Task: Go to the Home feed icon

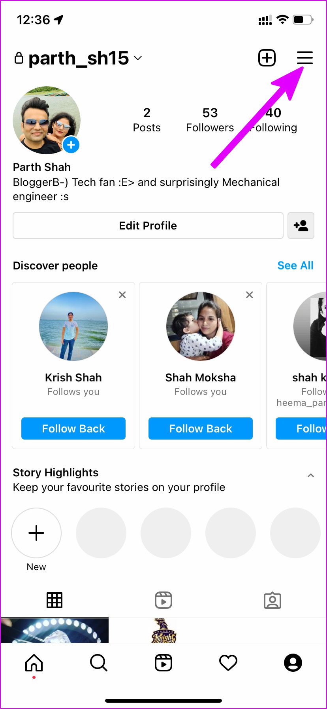Action: [x=34, y=663]
